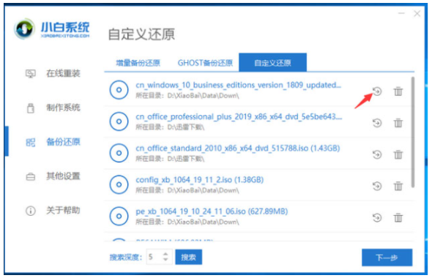Close the 小白系统 window
The height and width of the screenshot is (278, 432).
(417, 13)
